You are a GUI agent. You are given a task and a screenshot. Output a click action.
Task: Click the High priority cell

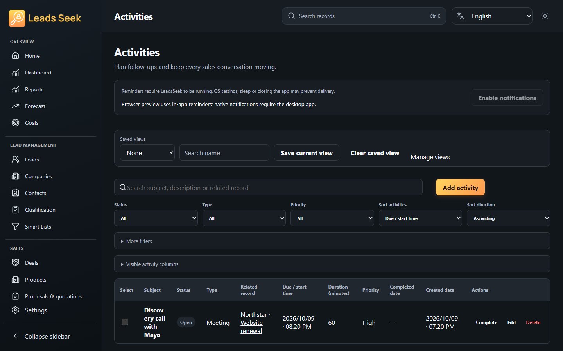click(x=369, y=323)
